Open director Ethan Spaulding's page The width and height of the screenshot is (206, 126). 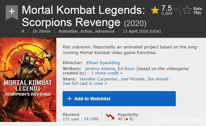103,63
